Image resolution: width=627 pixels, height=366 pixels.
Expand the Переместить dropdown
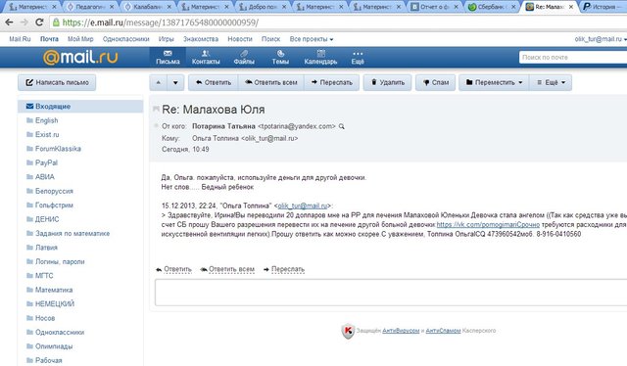[x=494, y=83]
